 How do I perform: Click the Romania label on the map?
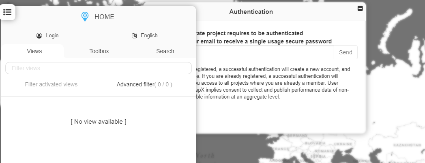click(x=324, y=151)
